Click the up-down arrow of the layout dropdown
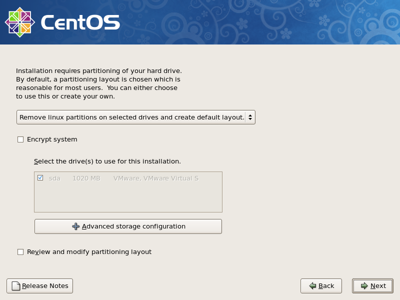The image size is (400, 300). pyautogui.click(x=250, y=117)
